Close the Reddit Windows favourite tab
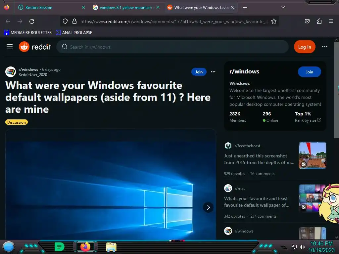This screenshot has height=254, width=339. (232, 7)
